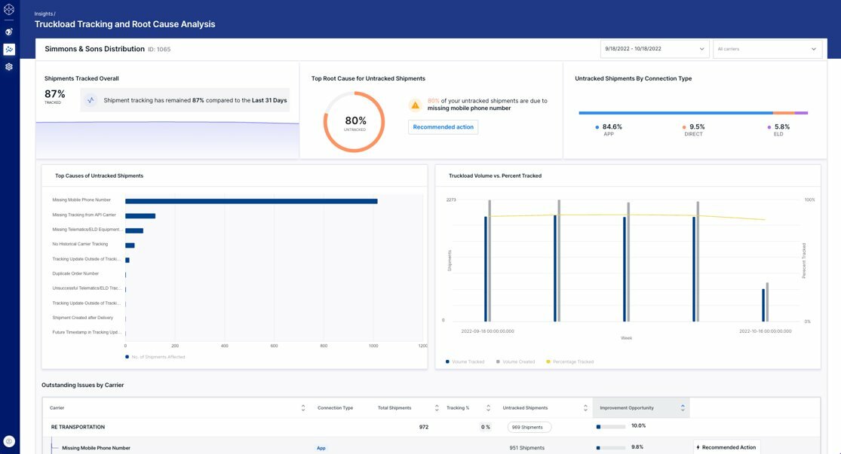The width and height of the screenshot is (841, 454).
Task: Click the Missing Mobile Phone Number bar
Action: 251,201
